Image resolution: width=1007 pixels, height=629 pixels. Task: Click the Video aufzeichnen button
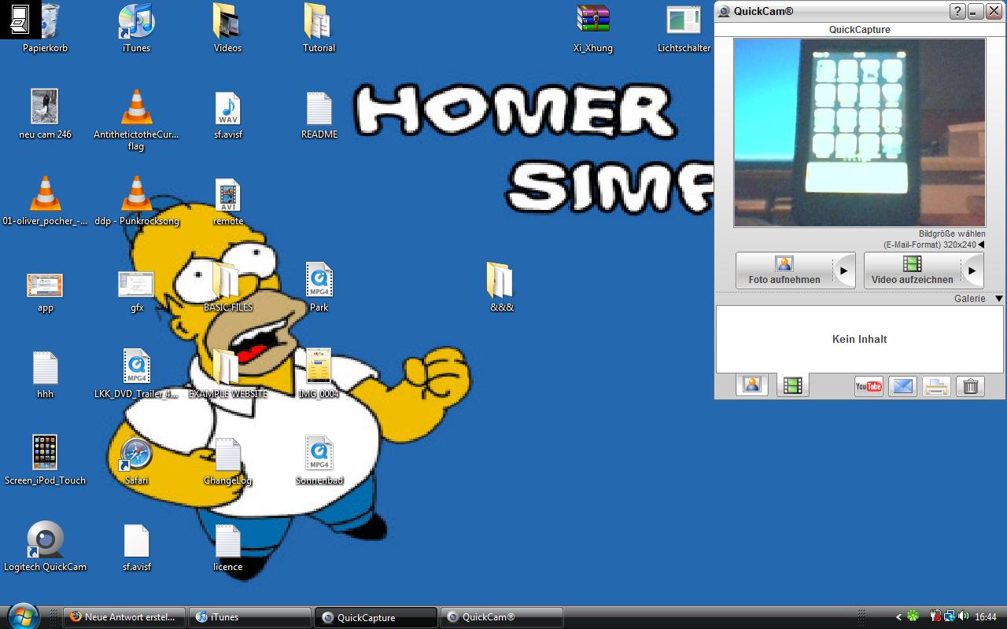click(x=913, y=270)
